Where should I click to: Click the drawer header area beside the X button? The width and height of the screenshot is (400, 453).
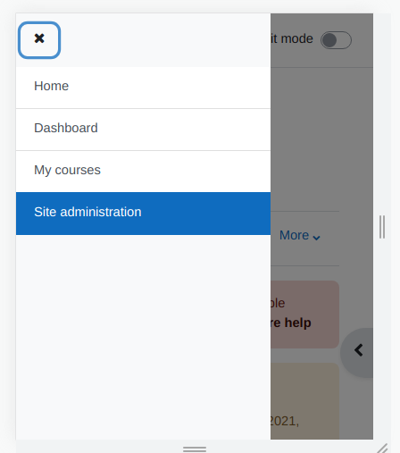[x=165, y=40]
